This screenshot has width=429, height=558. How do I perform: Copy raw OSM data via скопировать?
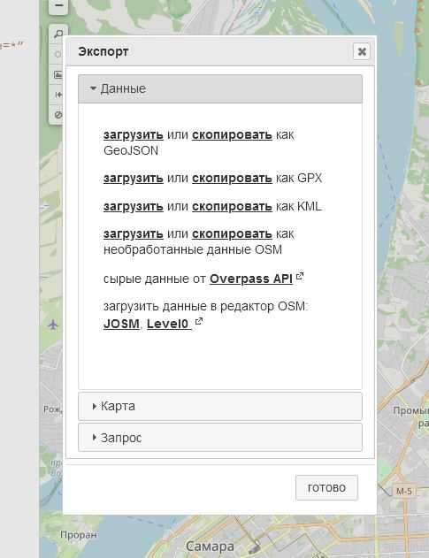[232, 233]
